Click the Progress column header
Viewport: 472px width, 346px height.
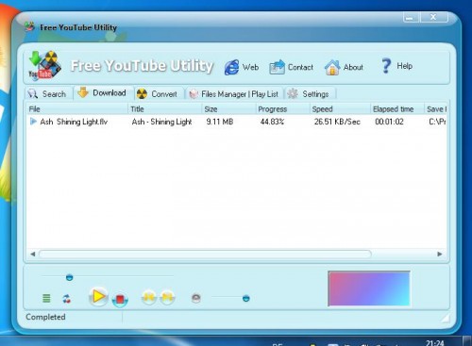point(283,109)
